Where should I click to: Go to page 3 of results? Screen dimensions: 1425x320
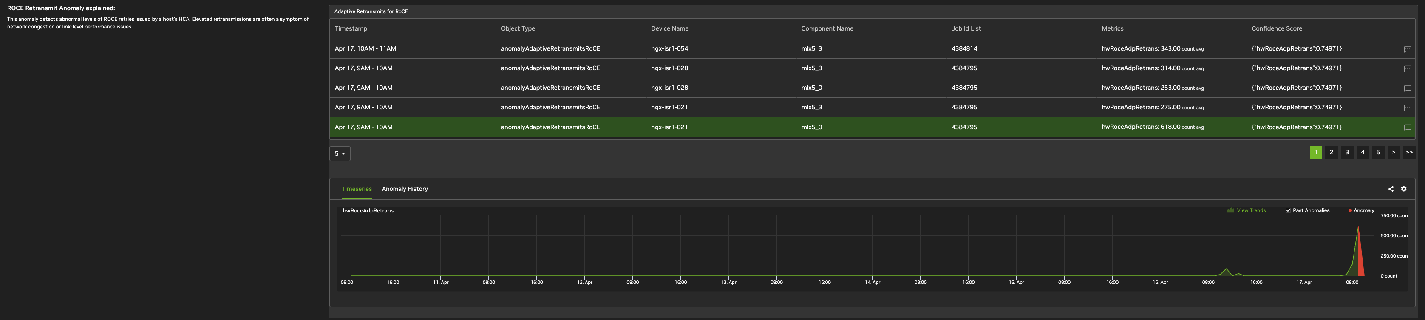click(1346, 152)
